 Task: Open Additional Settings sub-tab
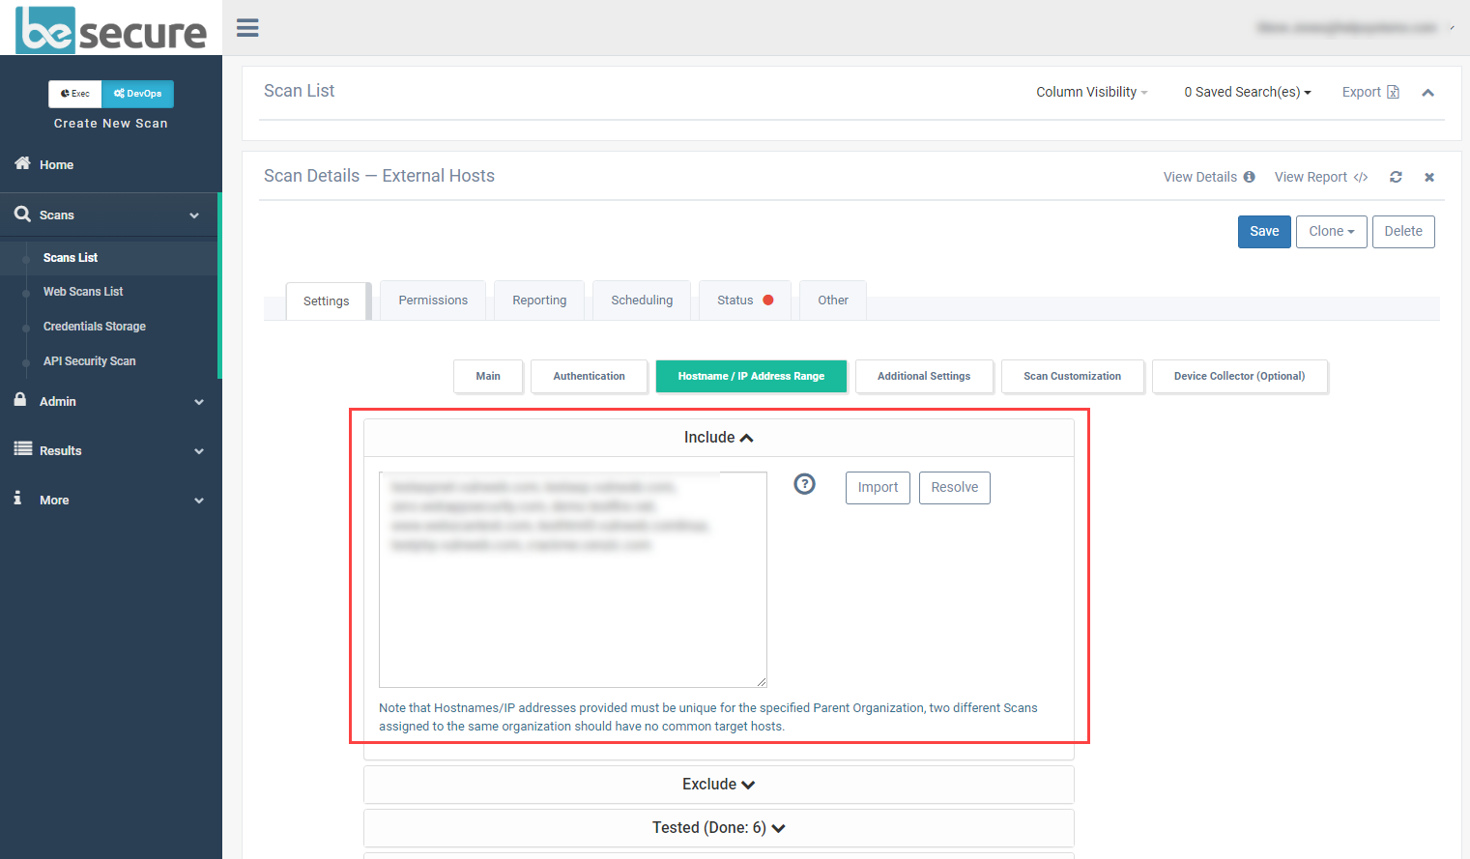[x=924, y=376]
